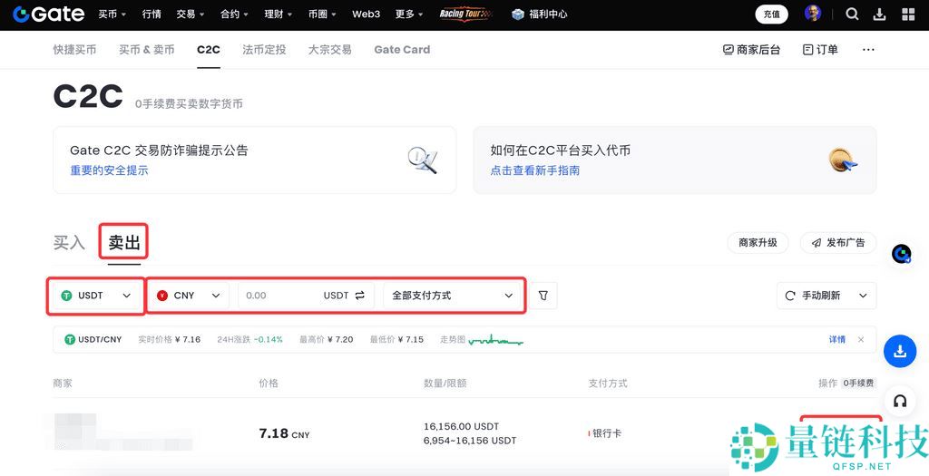This screenshot has height=476, width=929.
Task: Open the 全部支付方式 payment dropdown
Action: [x=452, y=295]
